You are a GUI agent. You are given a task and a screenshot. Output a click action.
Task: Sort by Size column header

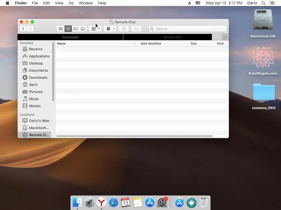(201, 43)
